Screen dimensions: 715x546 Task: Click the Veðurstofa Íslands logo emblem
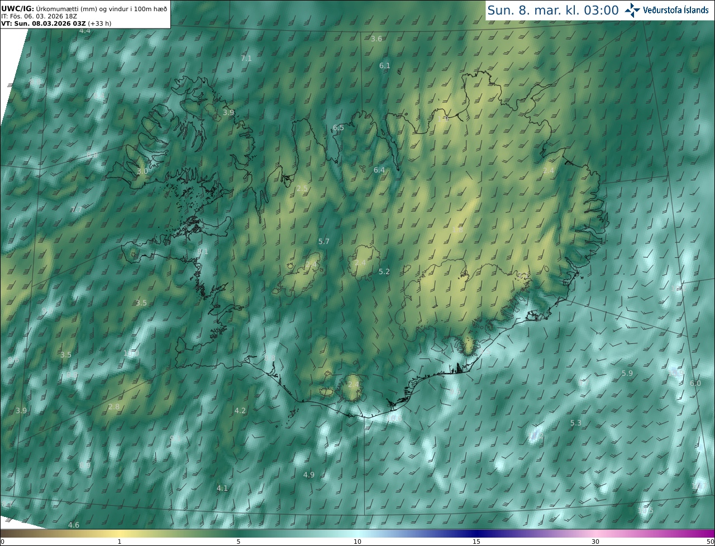point(632,10)
